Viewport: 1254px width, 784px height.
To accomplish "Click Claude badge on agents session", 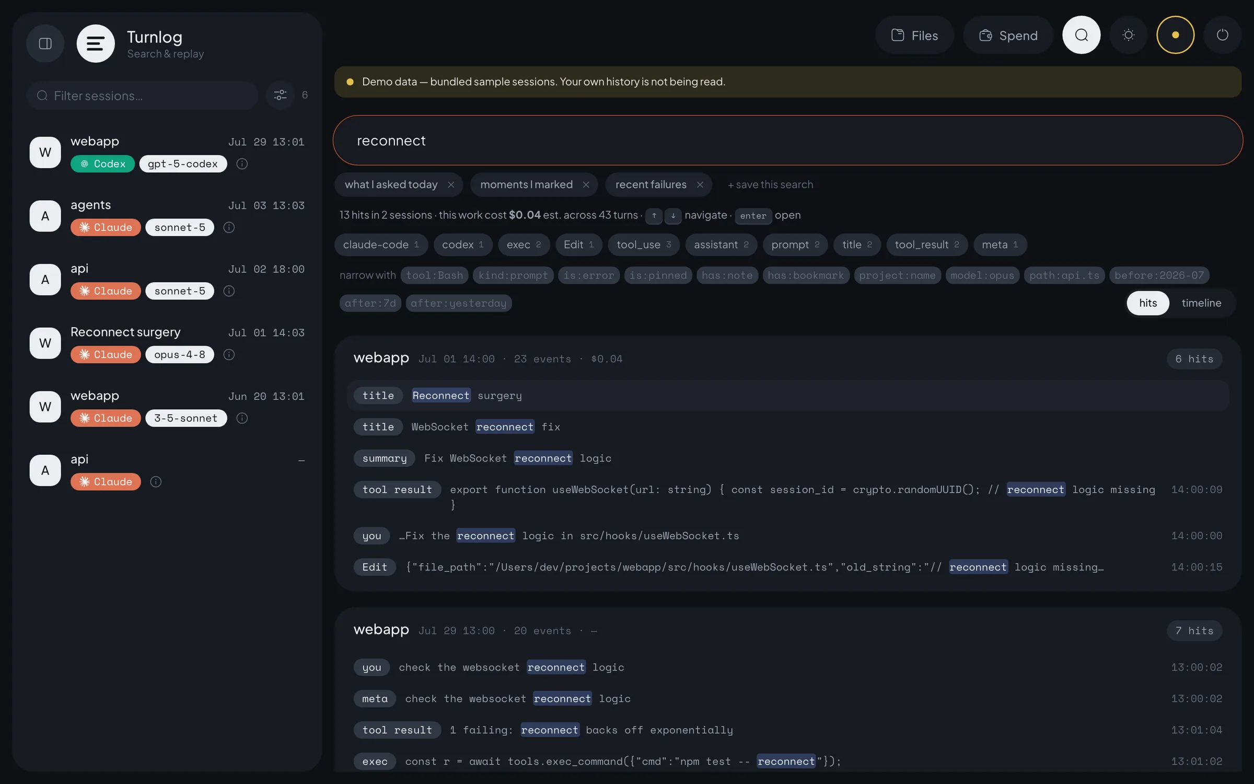I will 106,227.
